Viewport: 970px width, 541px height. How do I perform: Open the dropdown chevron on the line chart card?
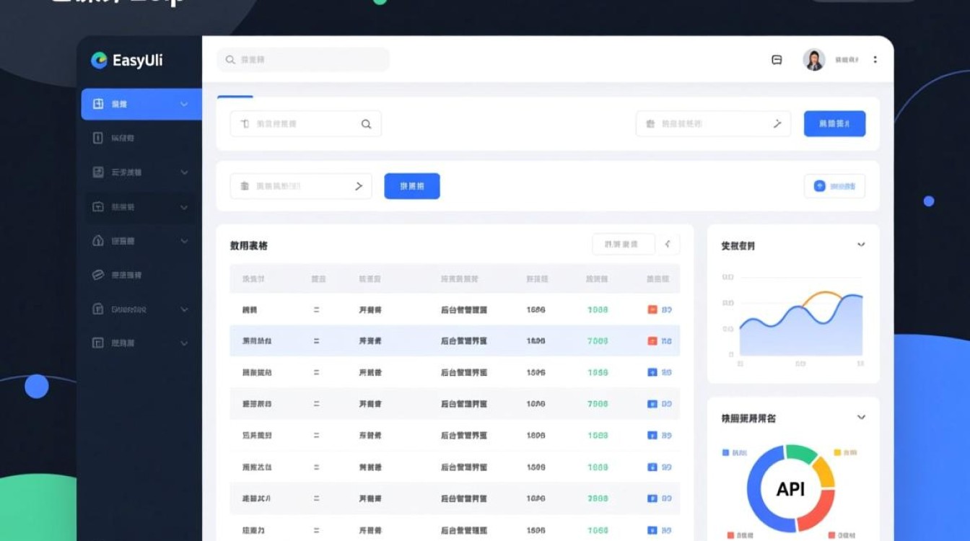click(x=860, y=245)
